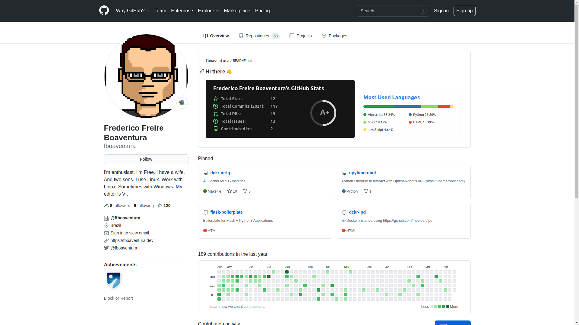Expand the Explore menu
Viewport: 579px width, 325px height.
[x=208, y=11]
